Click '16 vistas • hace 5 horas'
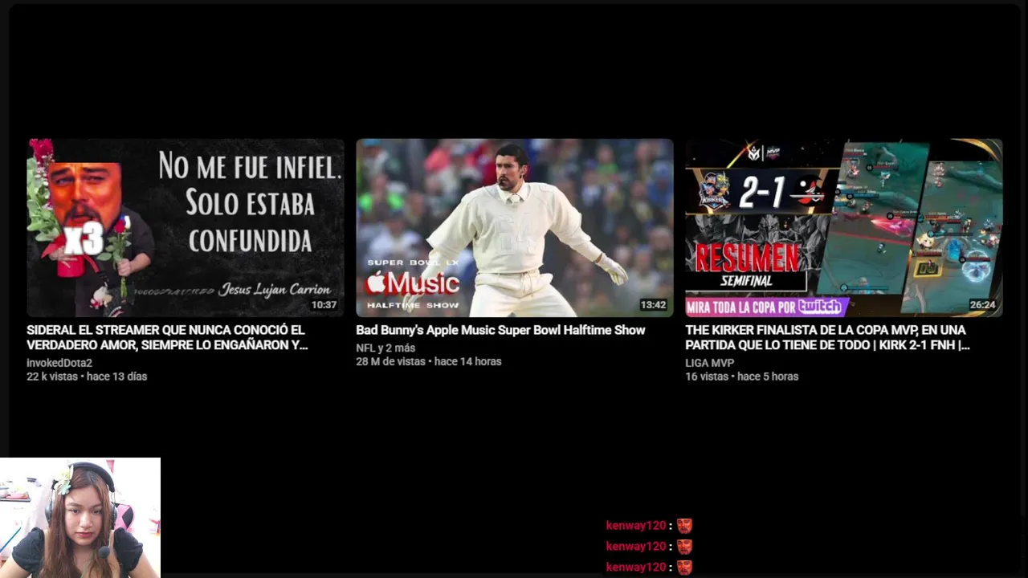This screenshot has width=1028, height=578. [742, 377]
